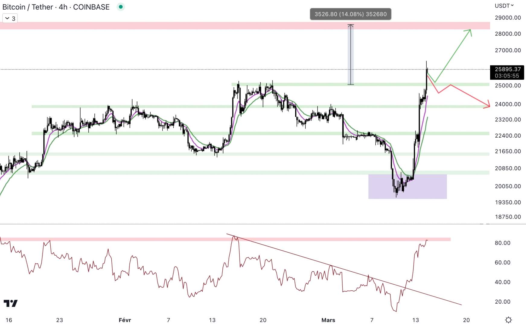Click the Févr label on the time axis
Screen dimensions: 526x326
pos(125,320)
